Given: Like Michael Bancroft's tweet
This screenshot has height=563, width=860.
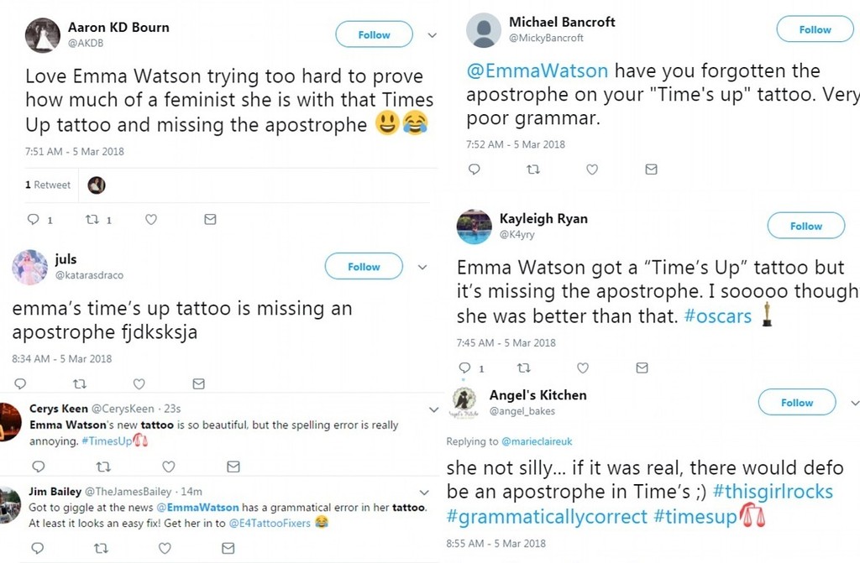Looking at the screenshot, I should coord(592,169).
